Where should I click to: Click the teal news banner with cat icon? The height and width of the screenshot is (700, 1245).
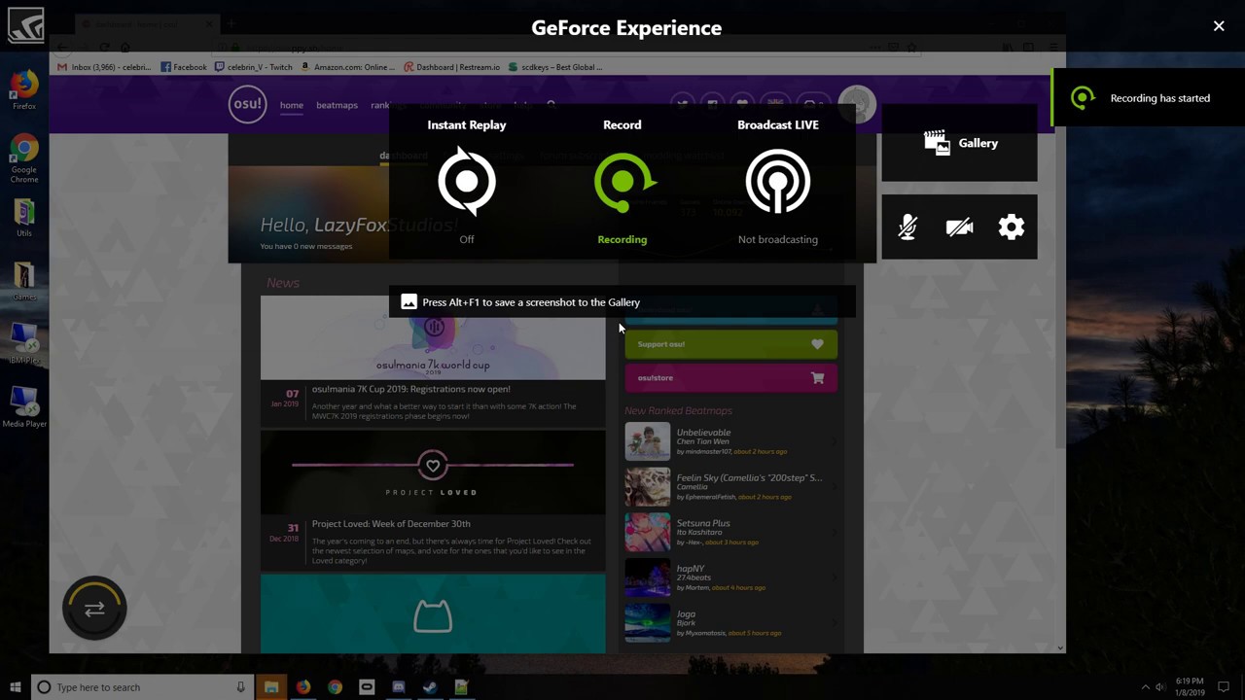point(433,614)
